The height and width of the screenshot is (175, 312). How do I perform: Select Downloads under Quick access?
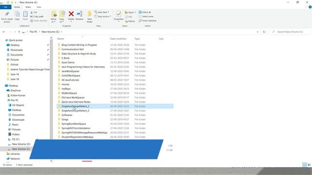[x=17, y=50]
